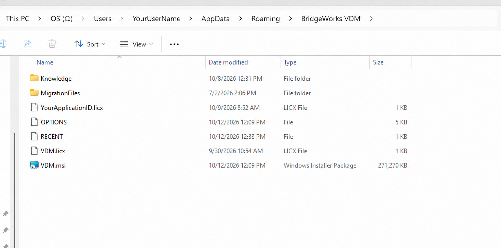Expand the chevron after This PC
The height and width of the screenshot is (248, 501).
click(40, 19)
